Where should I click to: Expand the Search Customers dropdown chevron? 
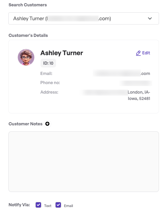[x=150, y=18]
